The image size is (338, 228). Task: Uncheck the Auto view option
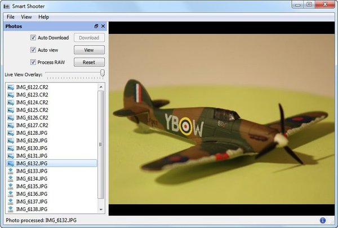tap(33, 50)
